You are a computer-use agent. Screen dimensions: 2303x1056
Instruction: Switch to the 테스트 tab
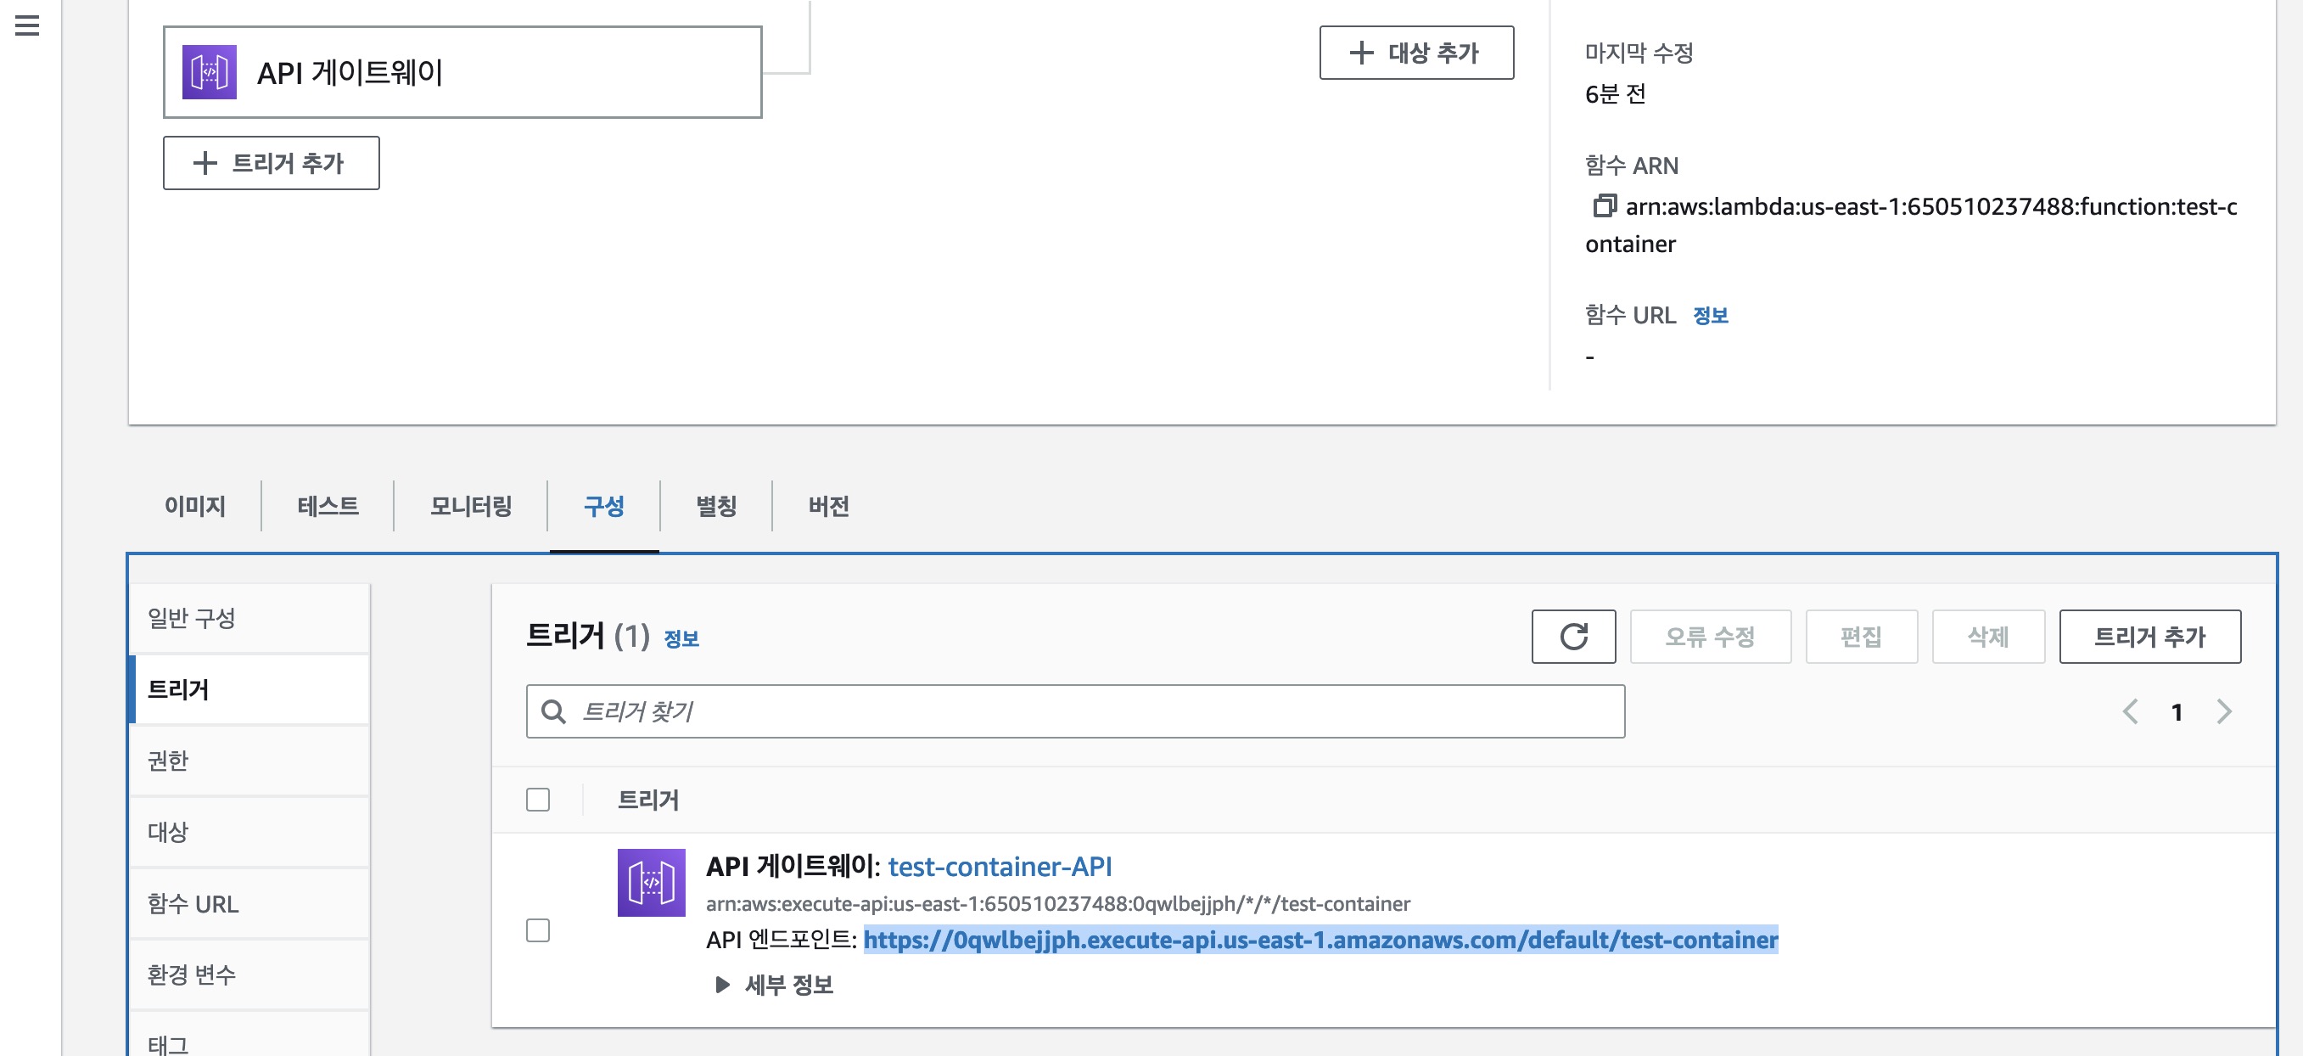328,506
